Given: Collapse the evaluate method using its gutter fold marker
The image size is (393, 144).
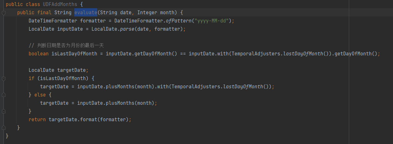Looking at the screenshot, I should pyautogui.click(x=3, y=13).
